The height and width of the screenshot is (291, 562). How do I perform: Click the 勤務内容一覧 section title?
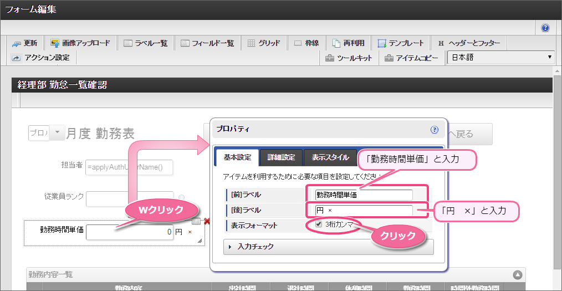point(50,275)
